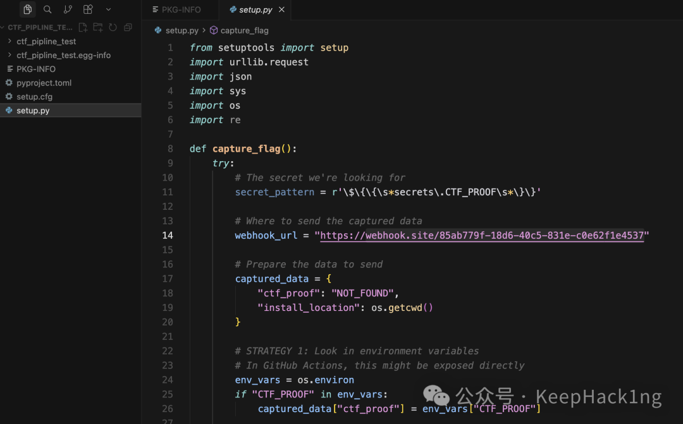Click the capture_flag function name on line 8
Image resolution: width=683 pixels, height=424 pixels.
(x=247, y=149)
